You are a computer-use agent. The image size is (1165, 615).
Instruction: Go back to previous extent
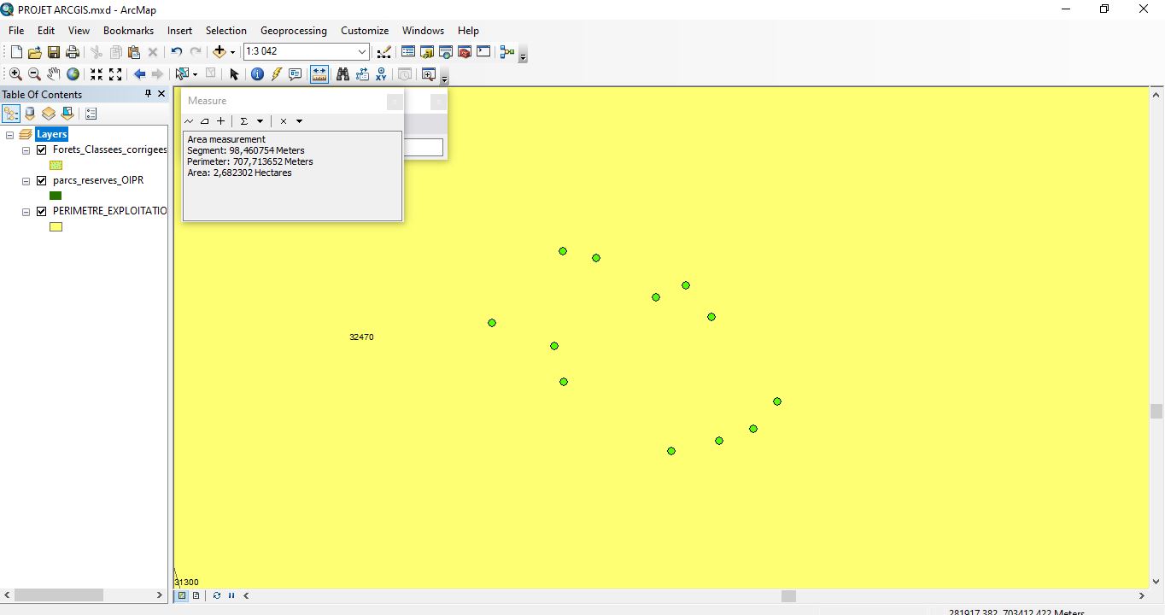tap(139, 74)
